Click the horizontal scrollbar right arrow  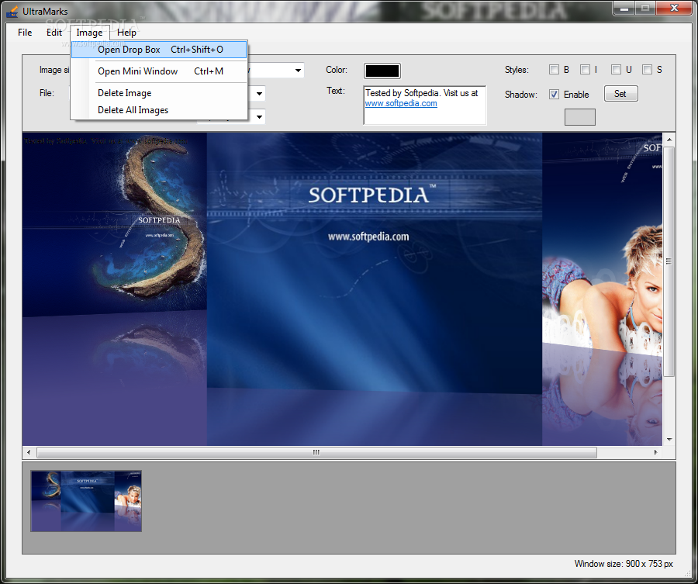pos(655,453)
